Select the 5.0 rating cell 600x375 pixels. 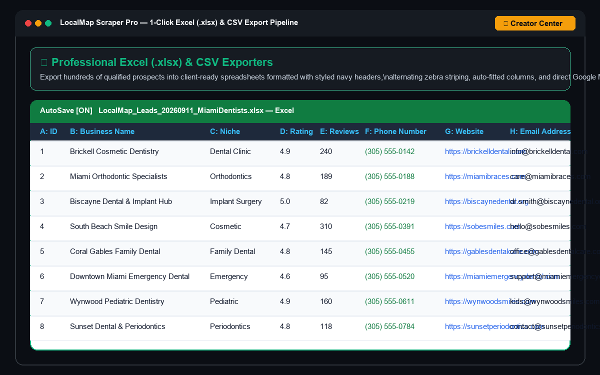click(285, 201)
